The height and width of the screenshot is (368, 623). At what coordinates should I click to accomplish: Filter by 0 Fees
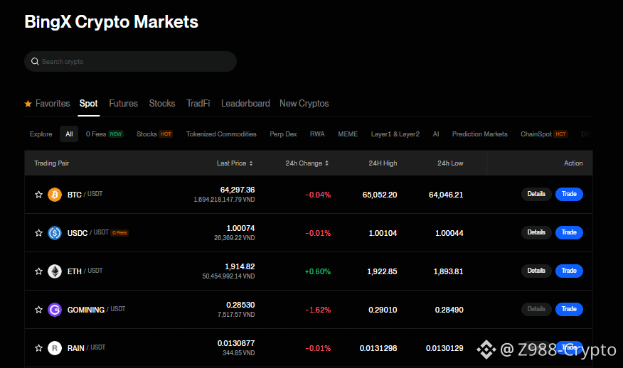105,134
